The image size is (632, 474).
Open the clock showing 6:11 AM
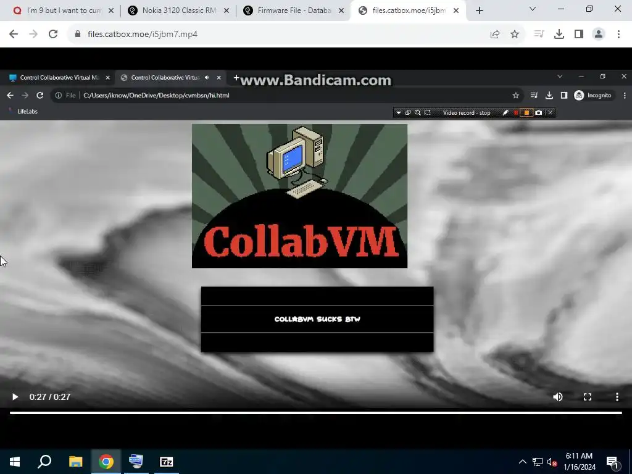tap(579, 462)
